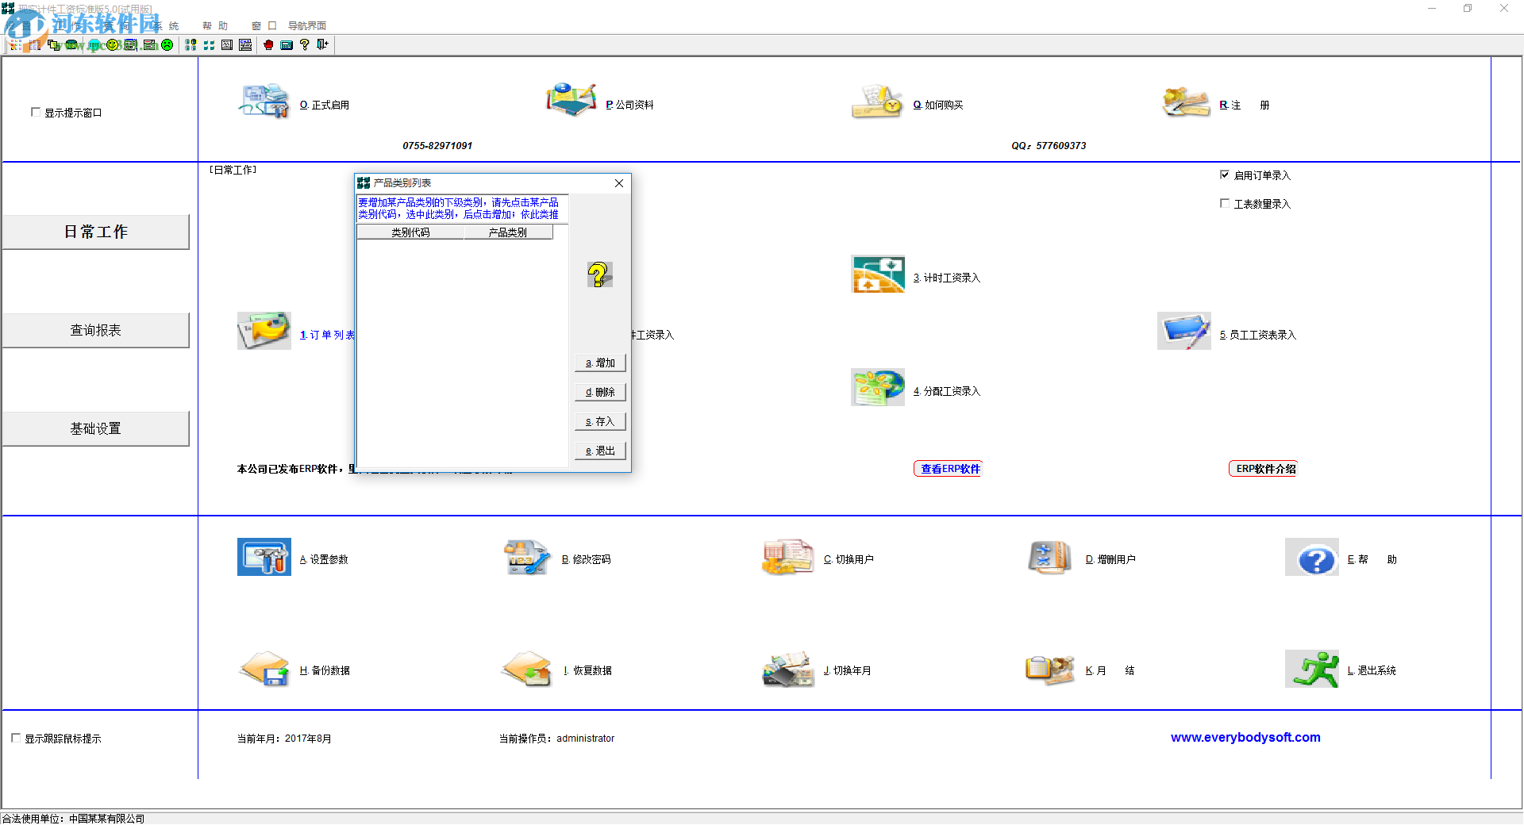Click the 恢复数据 folder icon
This screenshot has height=825, width=1524.
coord(527,669)
